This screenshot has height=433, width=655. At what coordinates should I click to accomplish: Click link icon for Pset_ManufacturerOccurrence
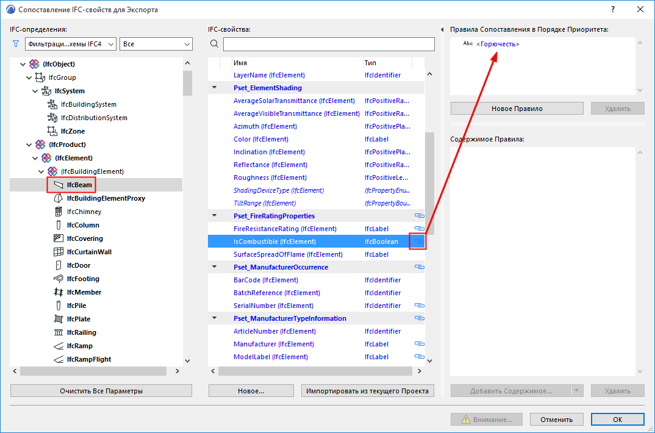419,267
